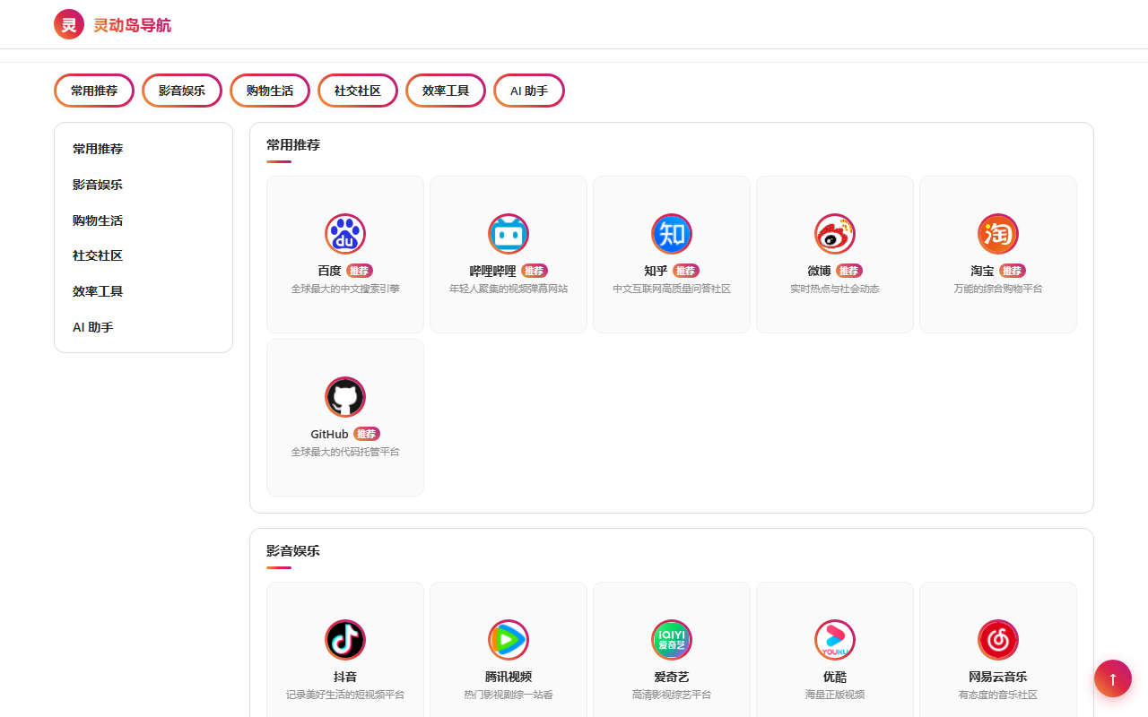
Task: Click the 推荐 badge beside 微博
Action: [x=849, y=271]
